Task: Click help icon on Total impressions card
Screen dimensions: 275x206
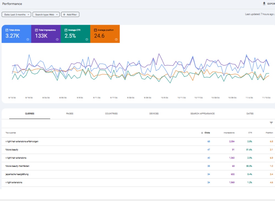Action: point(57,40)
